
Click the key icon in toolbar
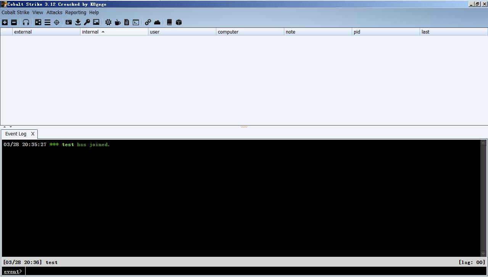pyautogui.click(x=87, y=23)
